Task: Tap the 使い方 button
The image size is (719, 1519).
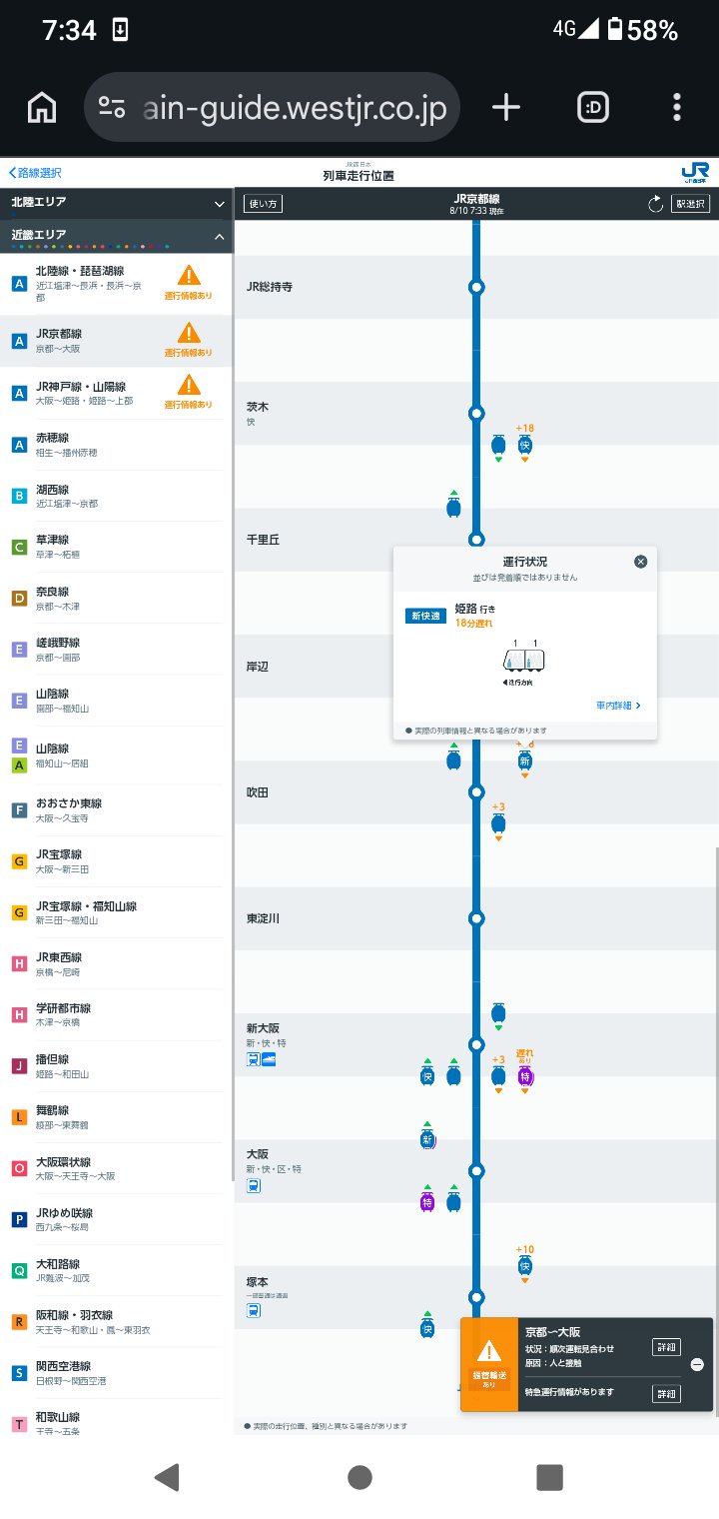Action: pyautogui.click(x=264, y=204)
